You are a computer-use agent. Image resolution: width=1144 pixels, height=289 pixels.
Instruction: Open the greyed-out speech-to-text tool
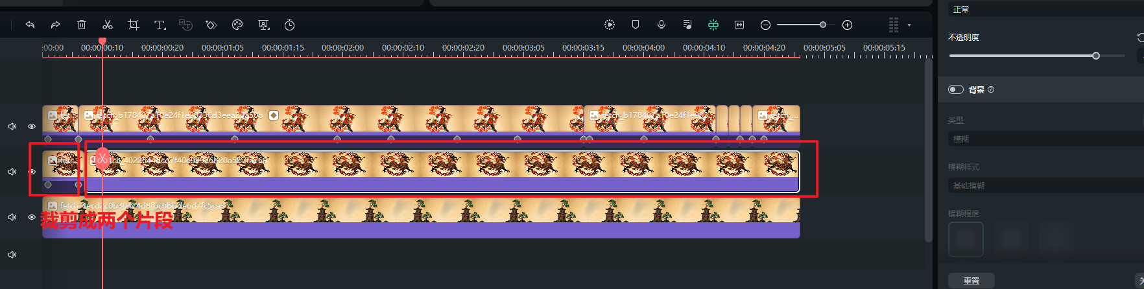point(185,25)
